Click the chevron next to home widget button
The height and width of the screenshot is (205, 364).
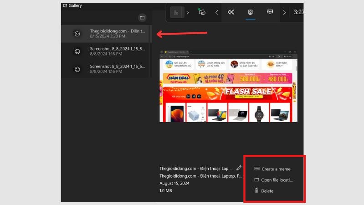point(188,12)
